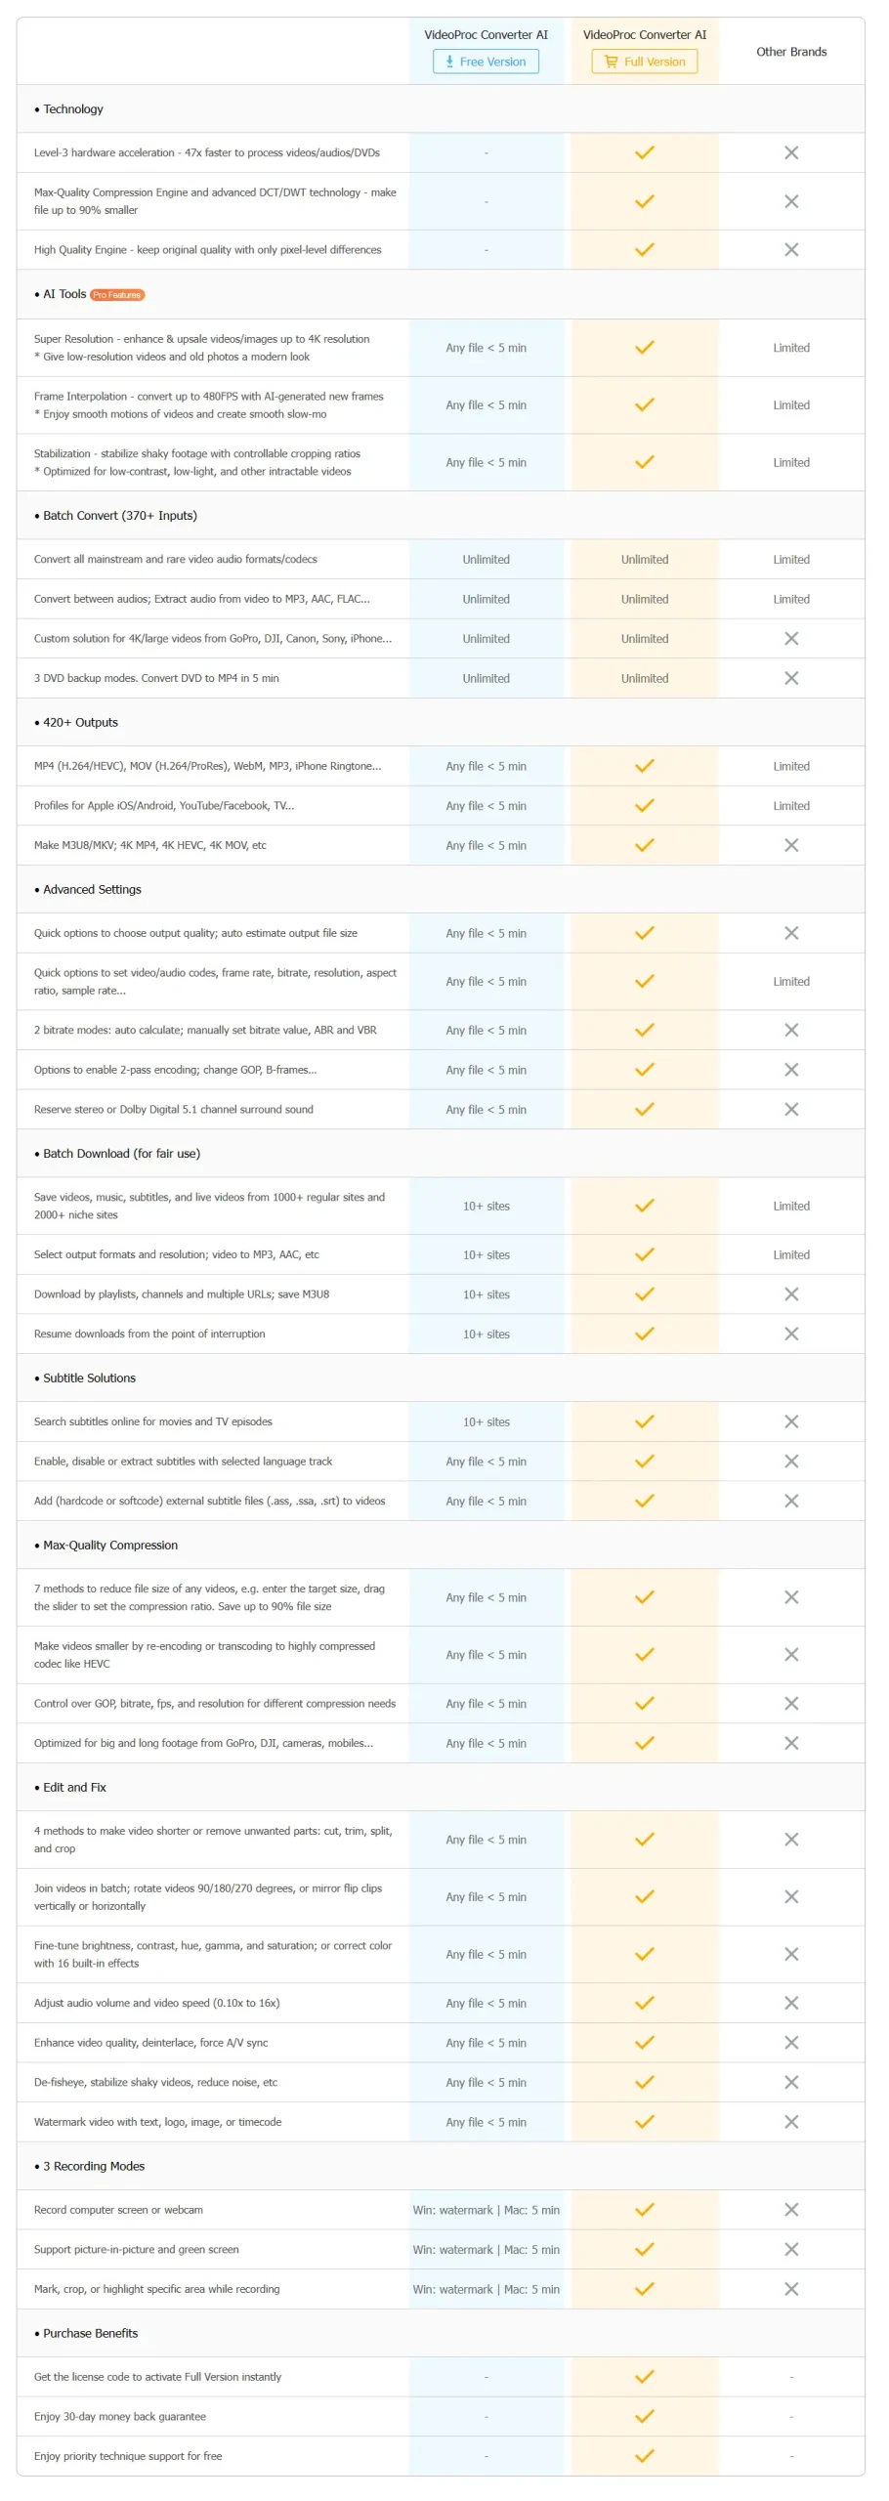889x2501 pixels.
Task: Click the checkmark for 30-day money back guarantee
Action: 644,2416
